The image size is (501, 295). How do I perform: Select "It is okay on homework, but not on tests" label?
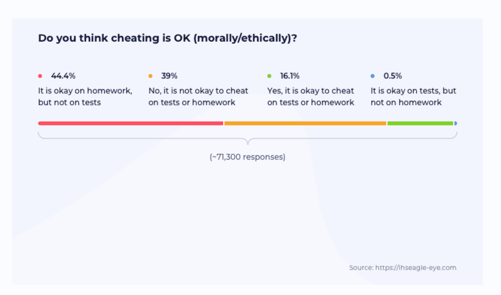pyautogui.click(x=85, y=97)
